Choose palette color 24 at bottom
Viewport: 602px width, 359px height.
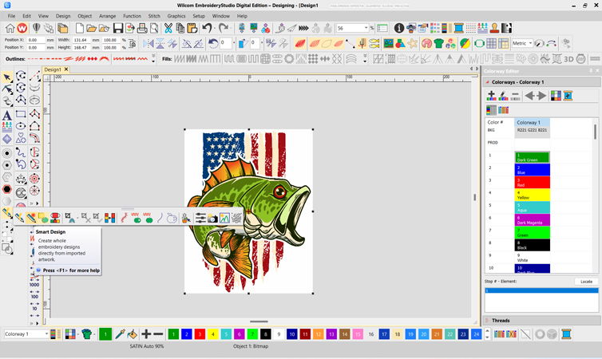[476, 334]
